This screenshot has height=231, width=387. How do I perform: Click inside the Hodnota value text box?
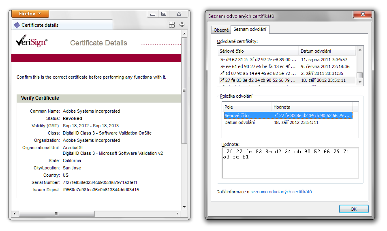[290, 163]
